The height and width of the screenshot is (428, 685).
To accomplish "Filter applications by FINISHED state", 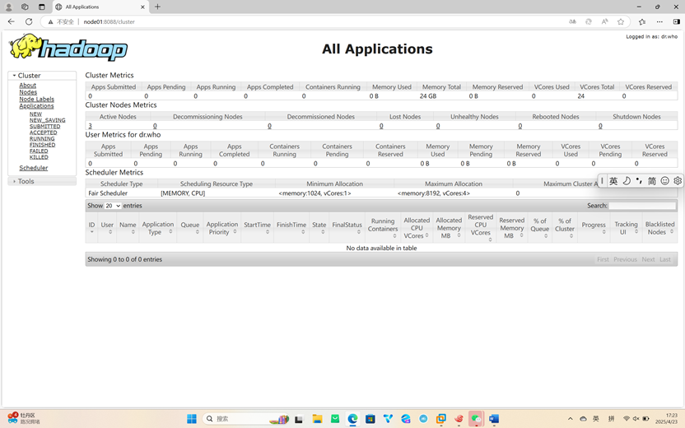I will click(x=42, y=145).
